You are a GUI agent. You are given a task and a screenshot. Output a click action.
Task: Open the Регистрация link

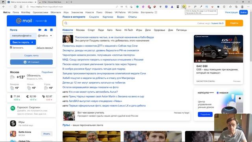pyautogui.click(x=231, y=12)
